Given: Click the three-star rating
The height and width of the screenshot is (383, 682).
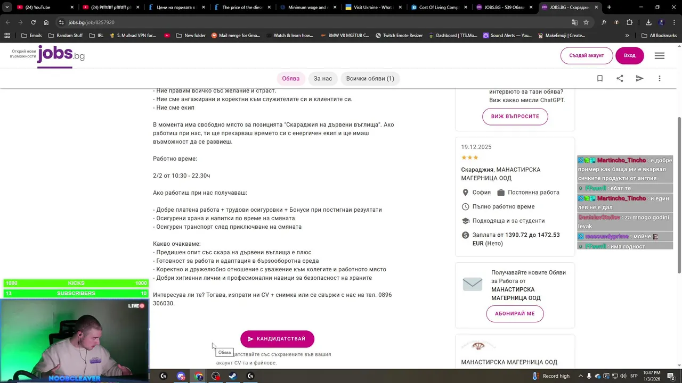Looking at the screenshot, I should (469, 157).
